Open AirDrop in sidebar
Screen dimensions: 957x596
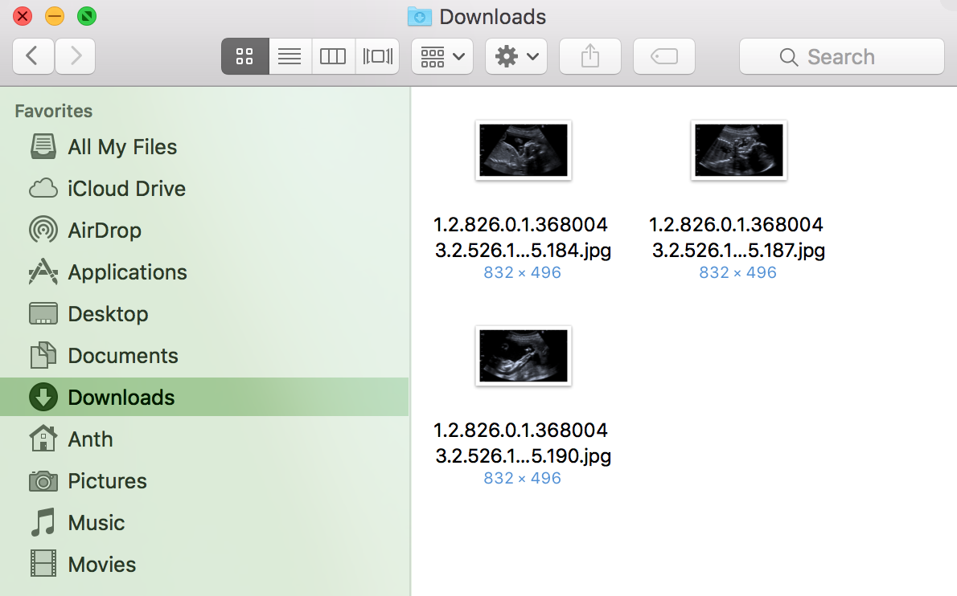[204, 231]
